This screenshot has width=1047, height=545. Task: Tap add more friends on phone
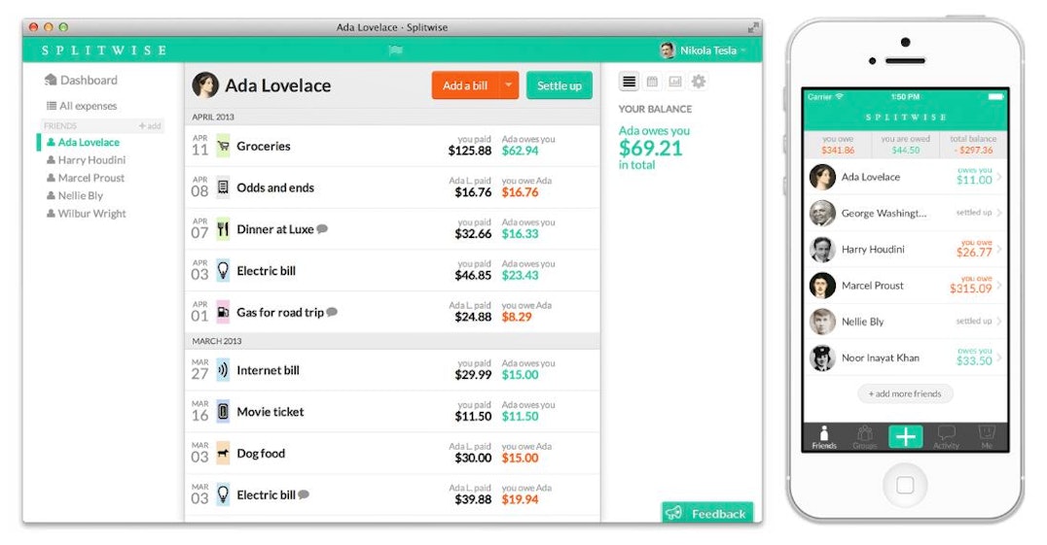tap(905, 393)
